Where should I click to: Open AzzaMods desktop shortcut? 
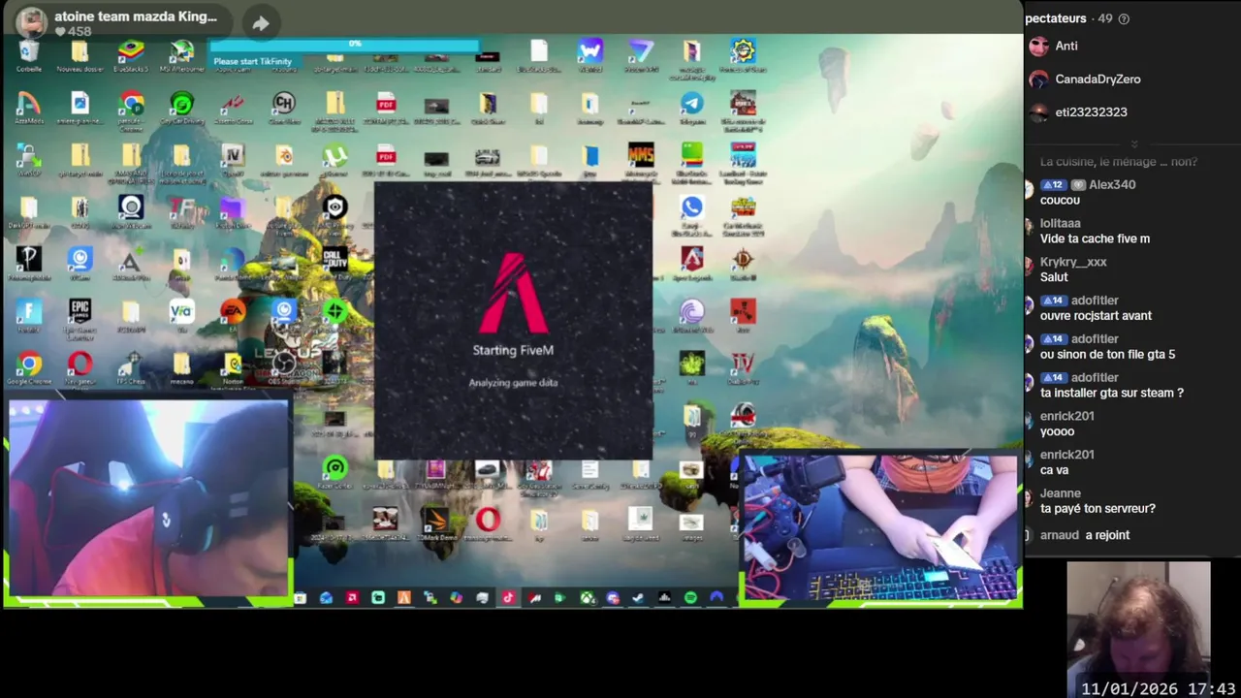tap(29, 107)
